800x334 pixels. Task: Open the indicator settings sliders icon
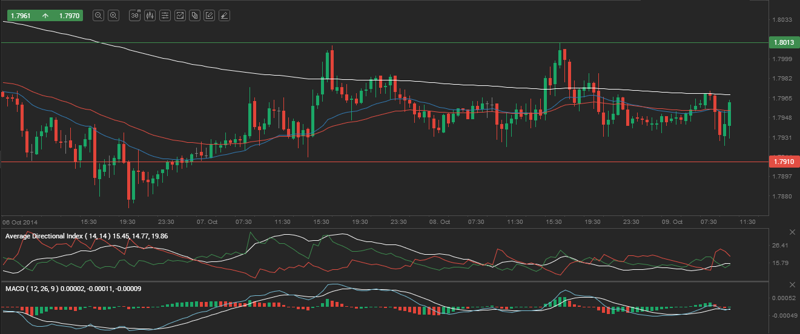[x=165, y=16]
